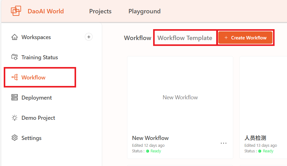Go to the Playground page

tap(144, 11)
